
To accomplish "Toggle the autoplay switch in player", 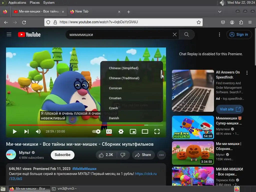I will (x=96, y=131).
